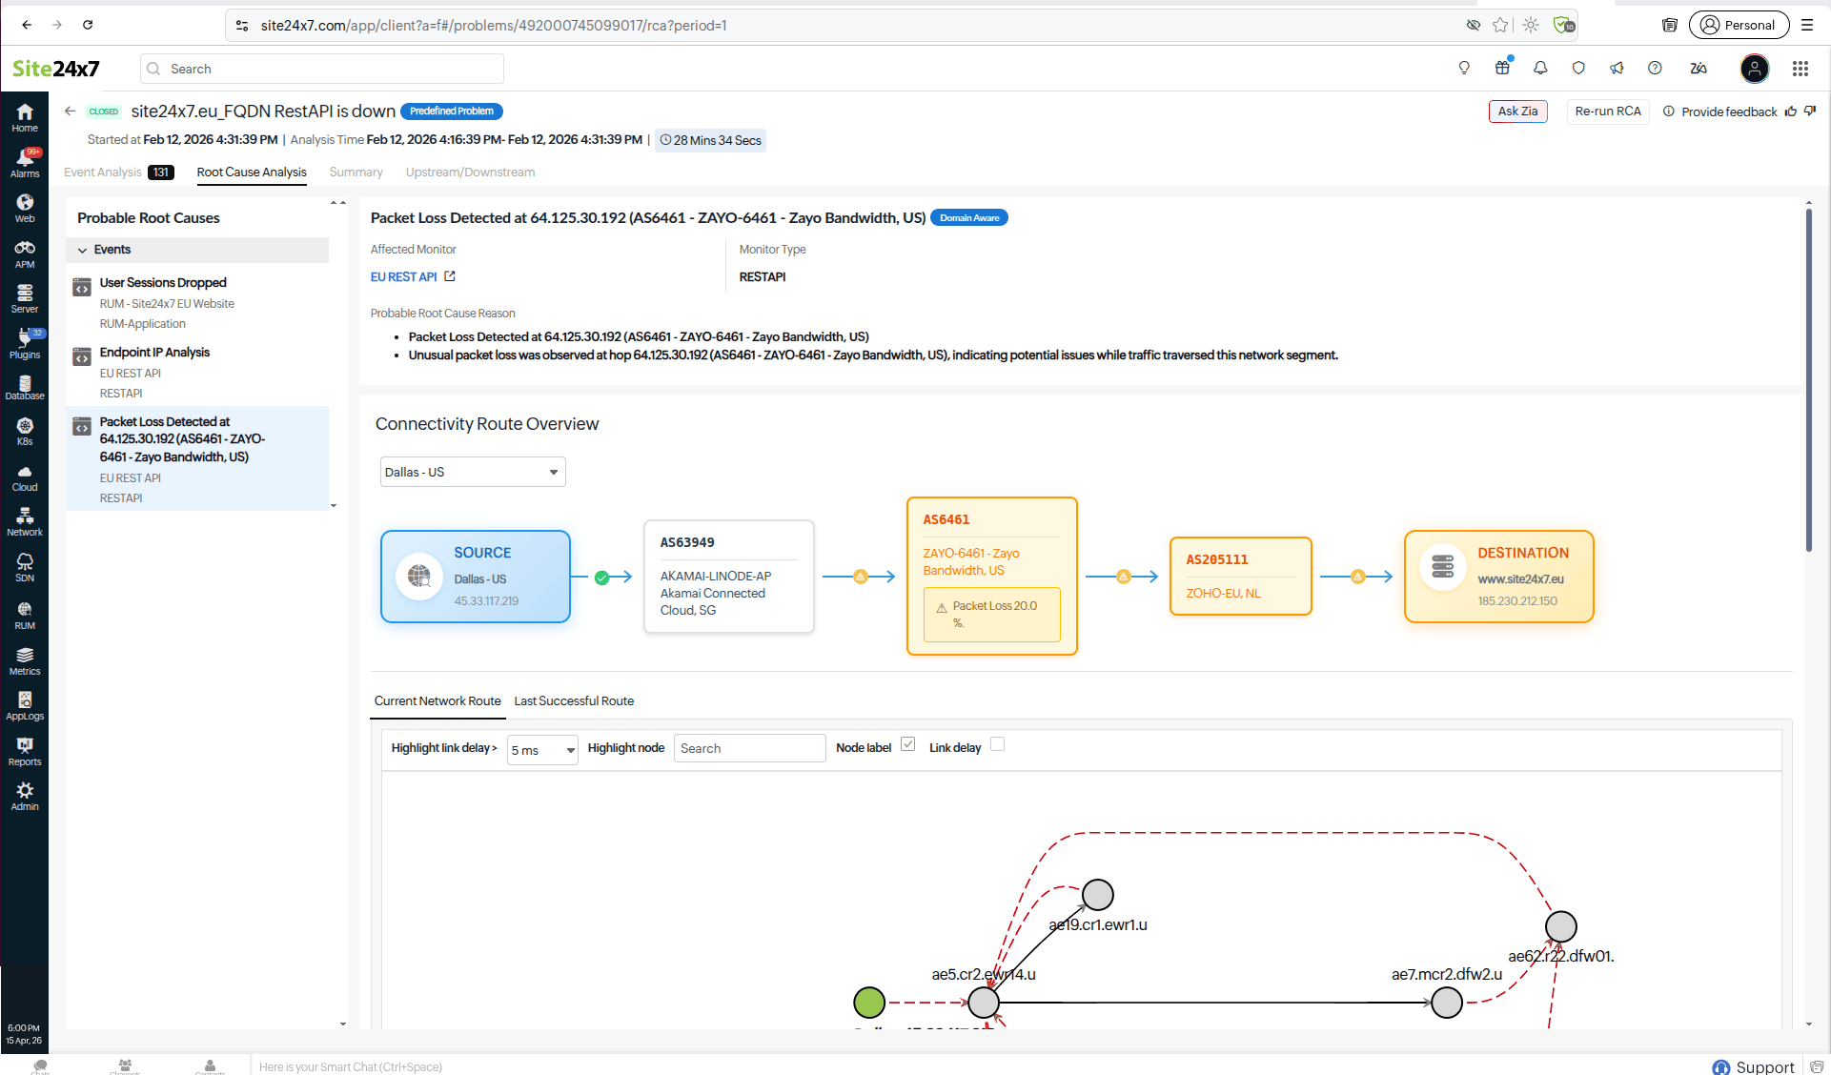
Task: Select Packet Loss Detected at 64.125.30.192 event
Action: tap(197, 459)
